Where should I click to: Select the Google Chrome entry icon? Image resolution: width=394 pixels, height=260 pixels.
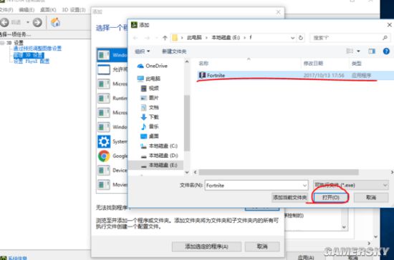coord(104,156)
